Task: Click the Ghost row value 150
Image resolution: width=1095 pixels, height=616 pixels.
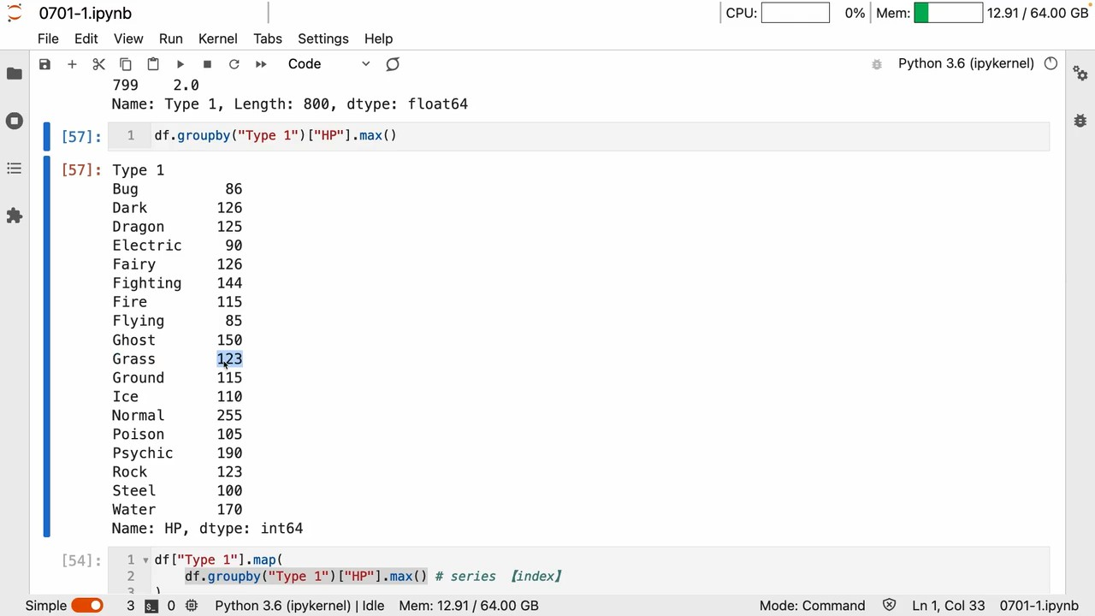Action: pos(229,341)
